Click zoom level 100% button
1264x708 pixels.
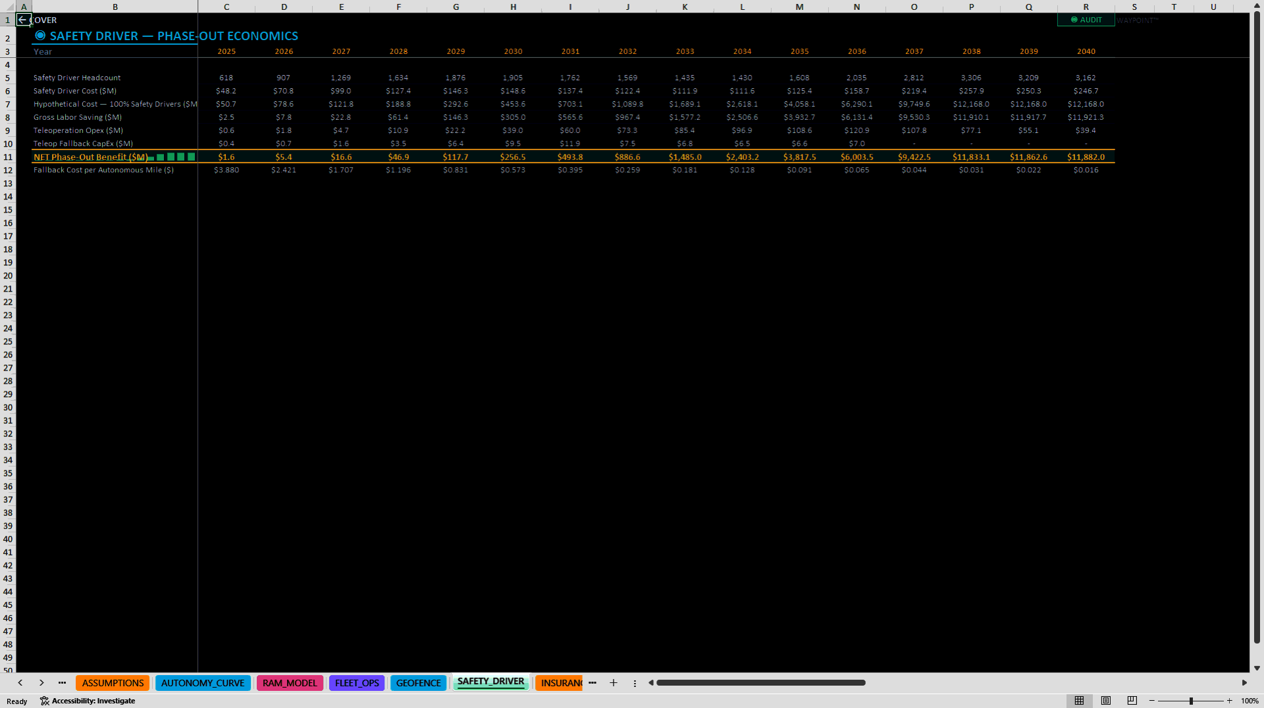(1250, 701)
